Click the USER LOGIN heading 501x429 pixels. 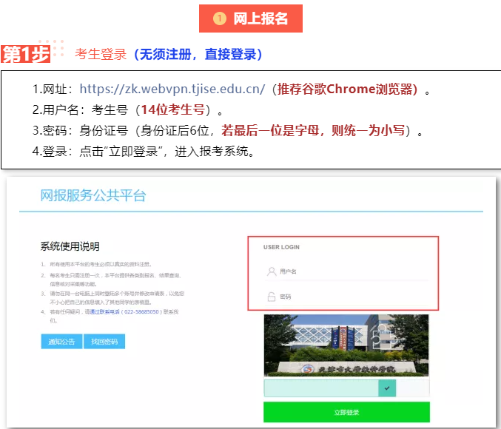tap(281, 247)
